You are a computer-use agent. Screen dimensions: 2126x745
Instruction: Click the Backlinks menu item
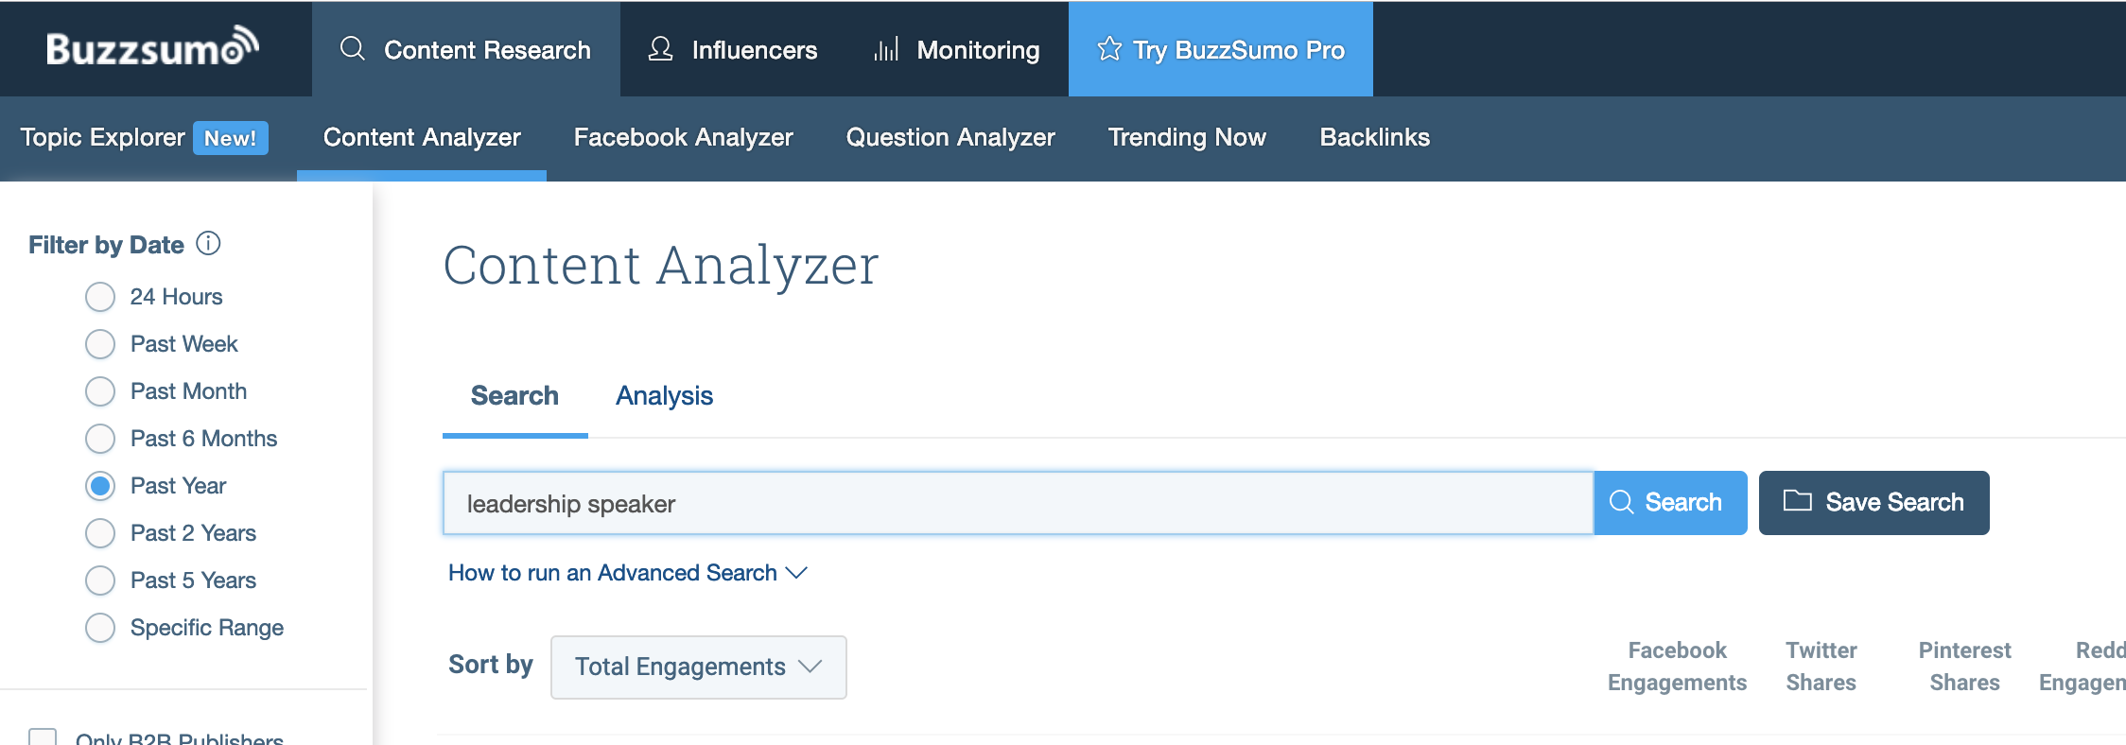[x=1374, y=137]
